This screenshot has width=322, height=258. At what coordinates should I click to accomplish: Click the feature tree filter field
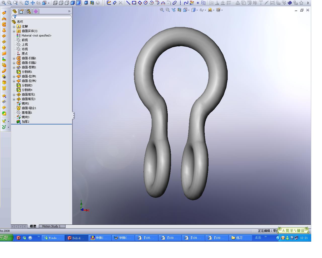(x=42, y=17)
